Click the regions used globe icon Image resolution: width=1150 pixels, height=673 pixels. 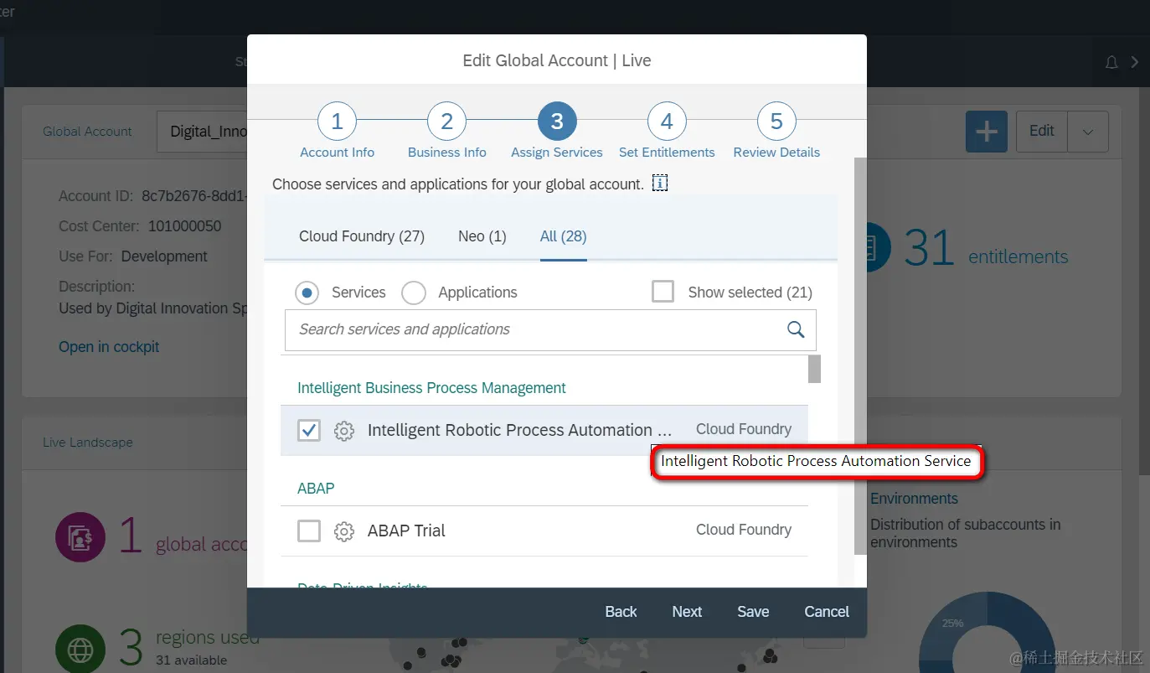(80, 649)
